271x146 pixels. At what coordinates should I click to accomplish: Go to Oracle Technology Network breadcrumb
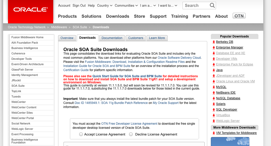coord(27,27)
